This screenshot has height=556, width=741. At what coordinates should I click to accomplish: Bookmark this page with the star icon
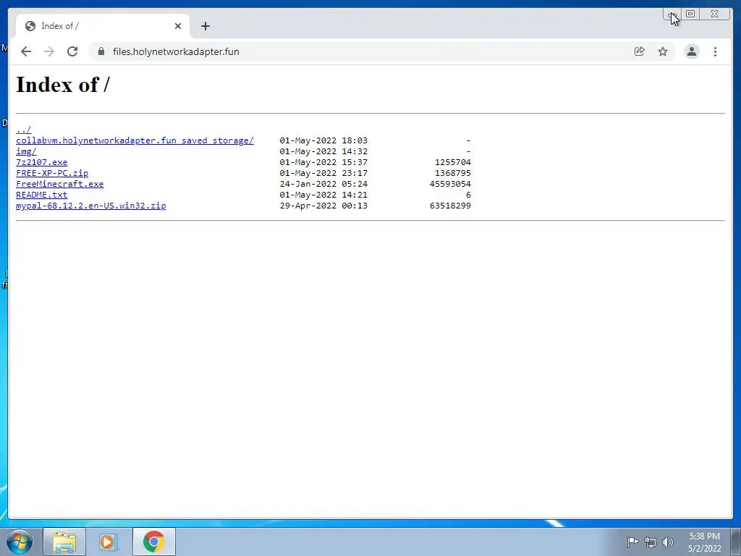click(x=663, y=51)
